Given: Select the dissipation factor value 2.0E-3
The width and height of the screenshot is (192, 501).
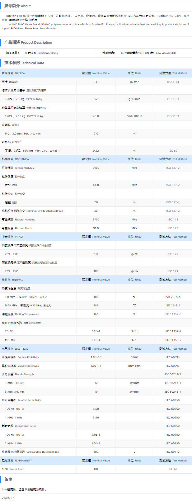Looking at the screenshot, I should 96,435.
